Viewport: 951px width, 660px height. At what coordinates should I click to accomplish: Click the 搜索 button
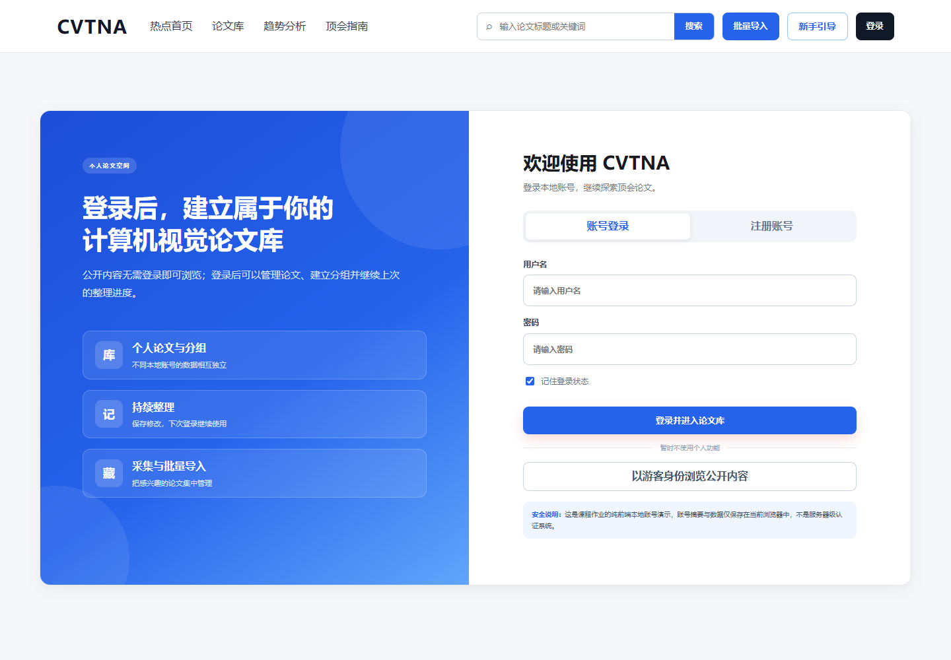click(x=694, y=26)
